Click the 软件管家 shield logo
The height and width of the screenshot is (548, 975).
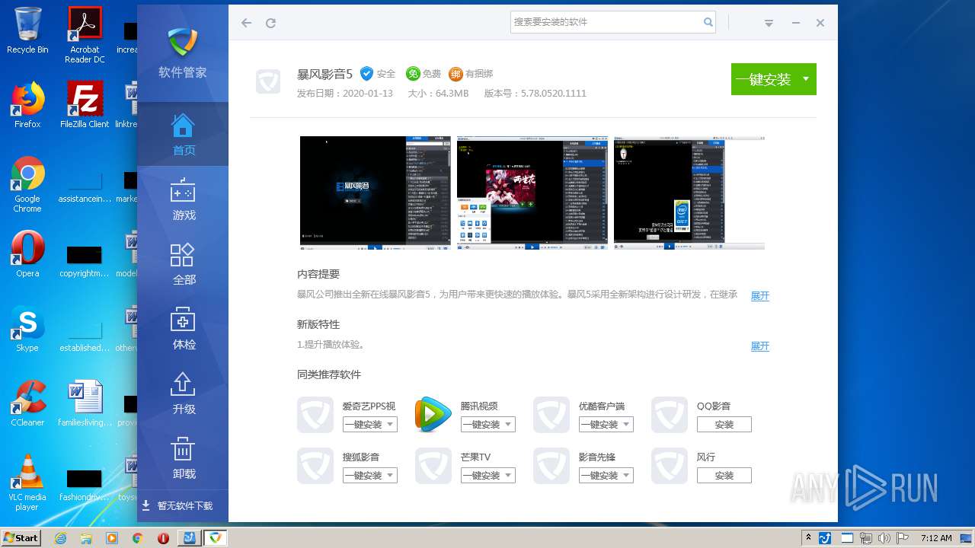click(183, 43)
